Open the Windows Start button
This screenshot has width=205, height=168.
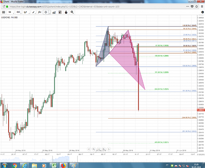tap(5, 165)
